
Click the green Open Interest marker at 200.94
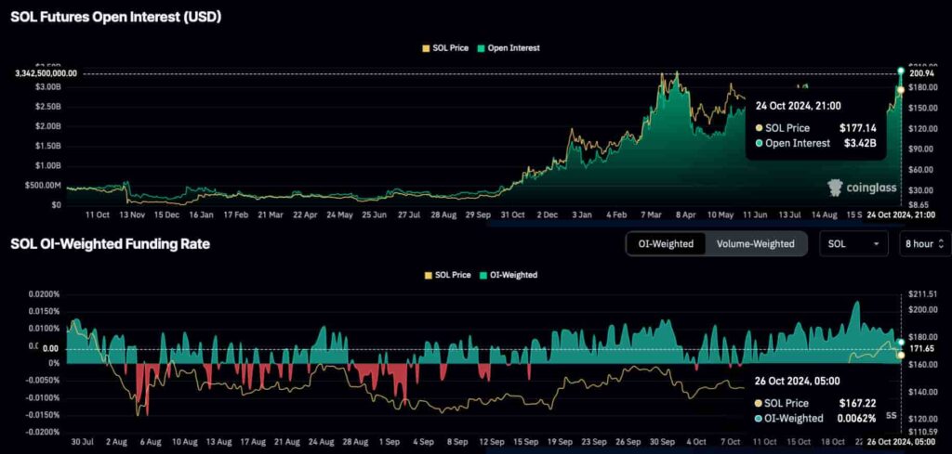[900, 71]
